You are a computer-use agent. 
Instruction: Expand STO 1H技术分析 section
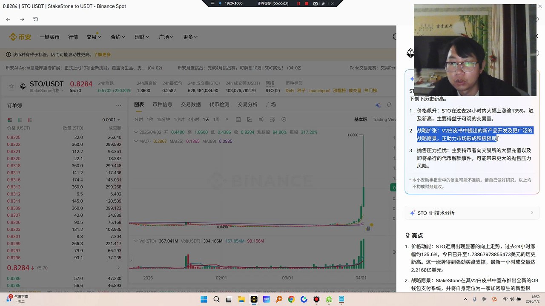coord(472,213)
